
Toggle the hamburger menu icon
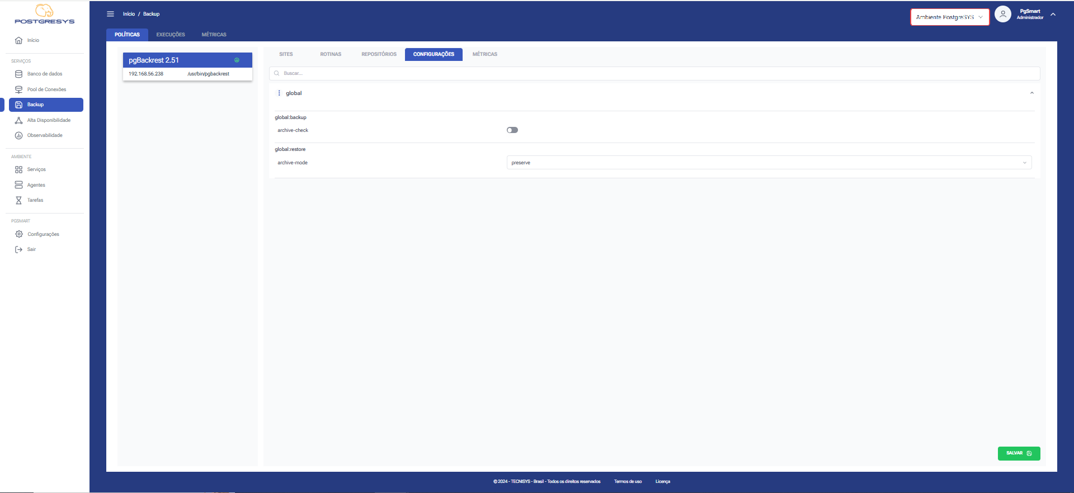point(110,14)
